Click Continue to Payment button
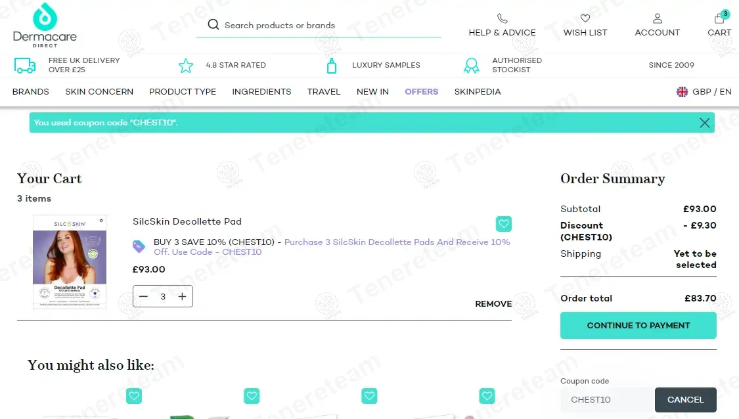739x419 pixels. click(638, 326)
